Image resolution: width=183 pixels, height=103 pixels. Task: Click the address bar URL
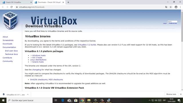pos(32,7)
